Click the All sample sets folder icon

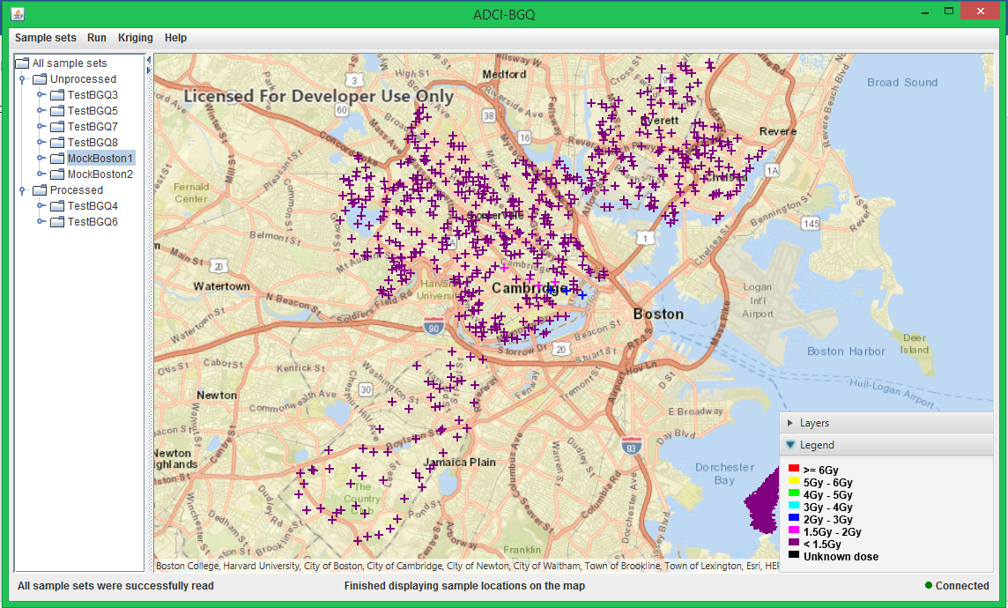[x=23, y=63]
